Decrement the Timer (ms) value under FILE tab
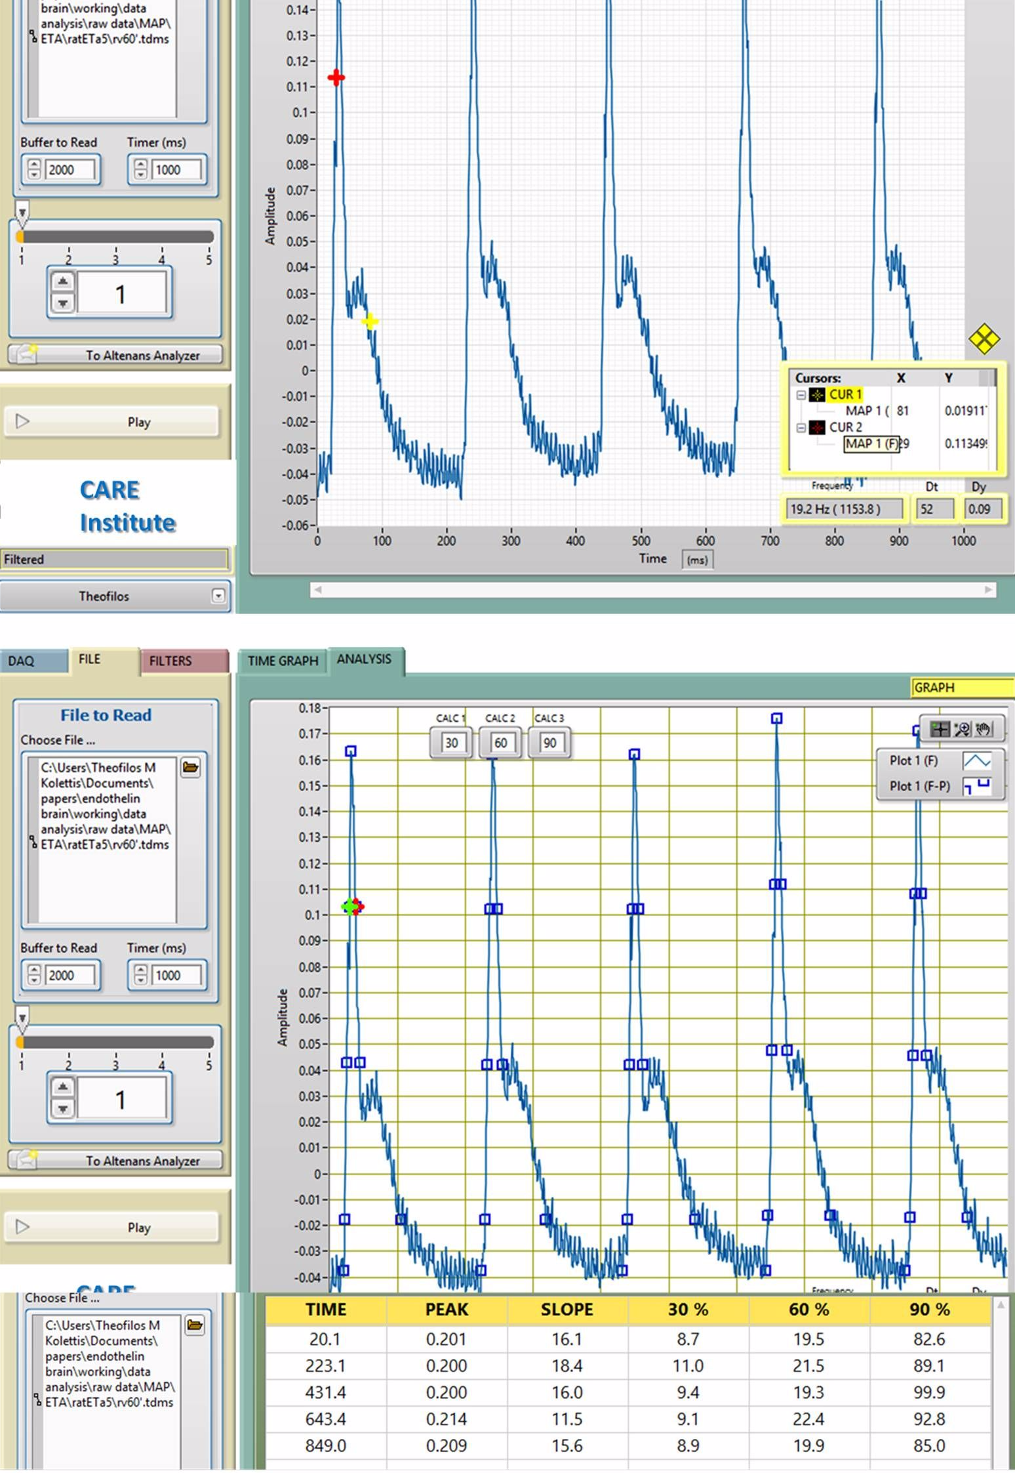The image size is (1015, 1473). 141,980
